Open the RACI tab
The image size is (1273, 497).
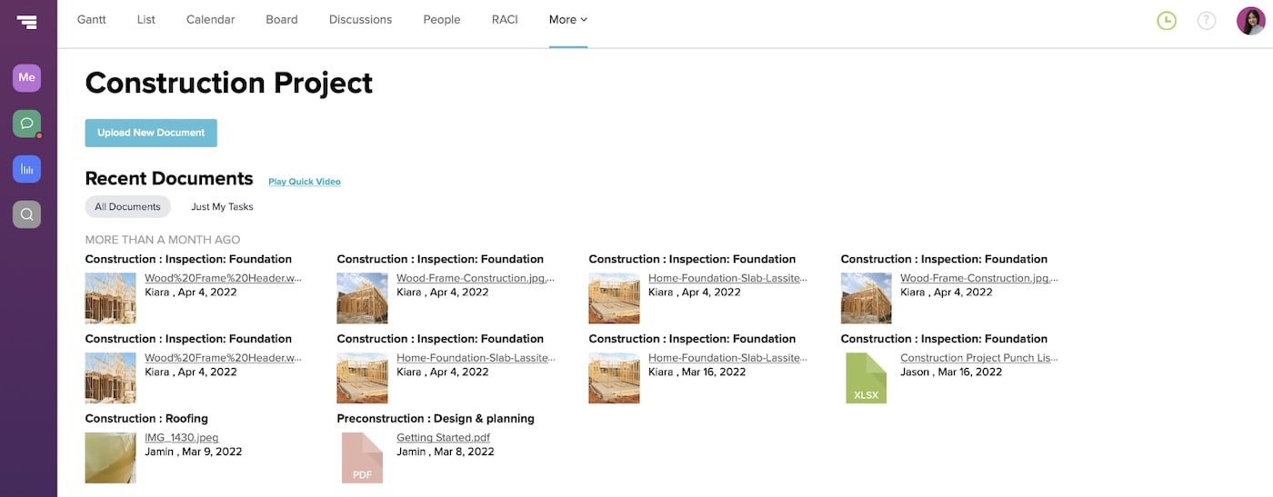[505, 19]
